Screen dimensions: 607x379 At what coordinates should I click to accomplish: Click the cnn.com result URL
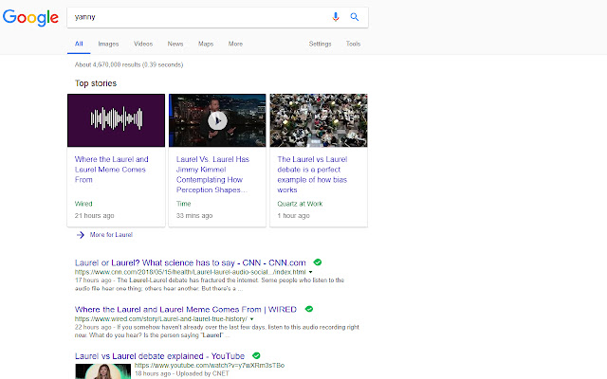pos(191,272)
